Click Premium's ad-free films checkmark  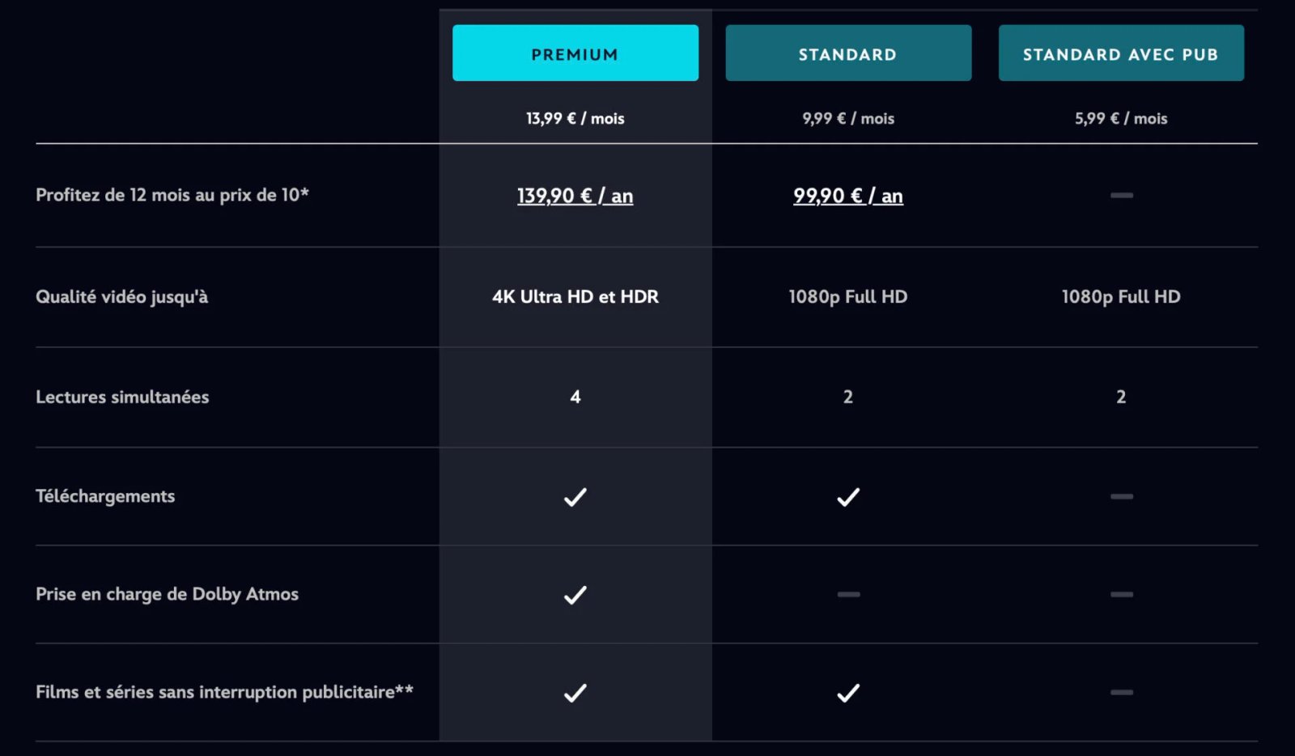[x=575, y=693]
